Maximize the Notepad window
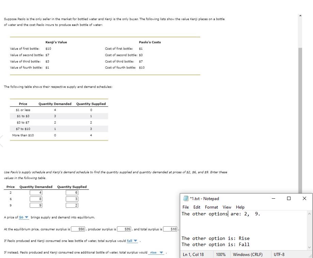Image resolution: width=313 pixels, height=258 pixels. point(288,198)
